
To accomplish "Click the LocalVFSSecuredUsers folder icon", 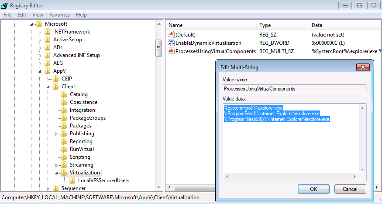I will [x=72, y=181].
